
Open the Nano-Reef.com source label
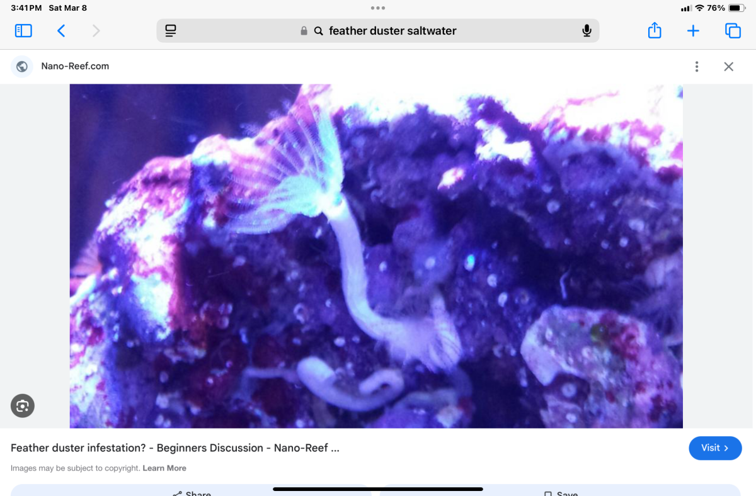click(75, 66)
